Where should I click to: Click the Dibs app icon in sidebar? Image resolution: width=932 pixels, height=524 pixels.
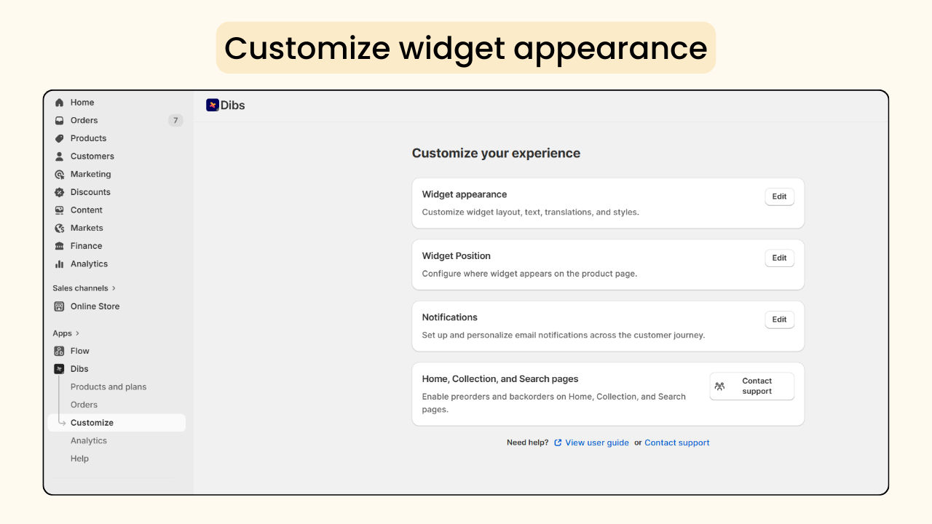pos(59,368)
